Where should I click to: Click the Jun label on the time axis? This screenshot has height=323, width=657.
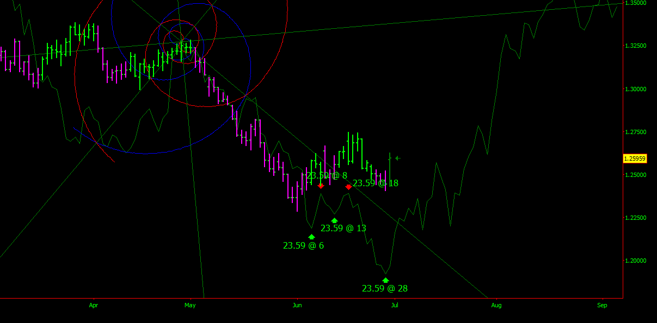click(297, 306)
